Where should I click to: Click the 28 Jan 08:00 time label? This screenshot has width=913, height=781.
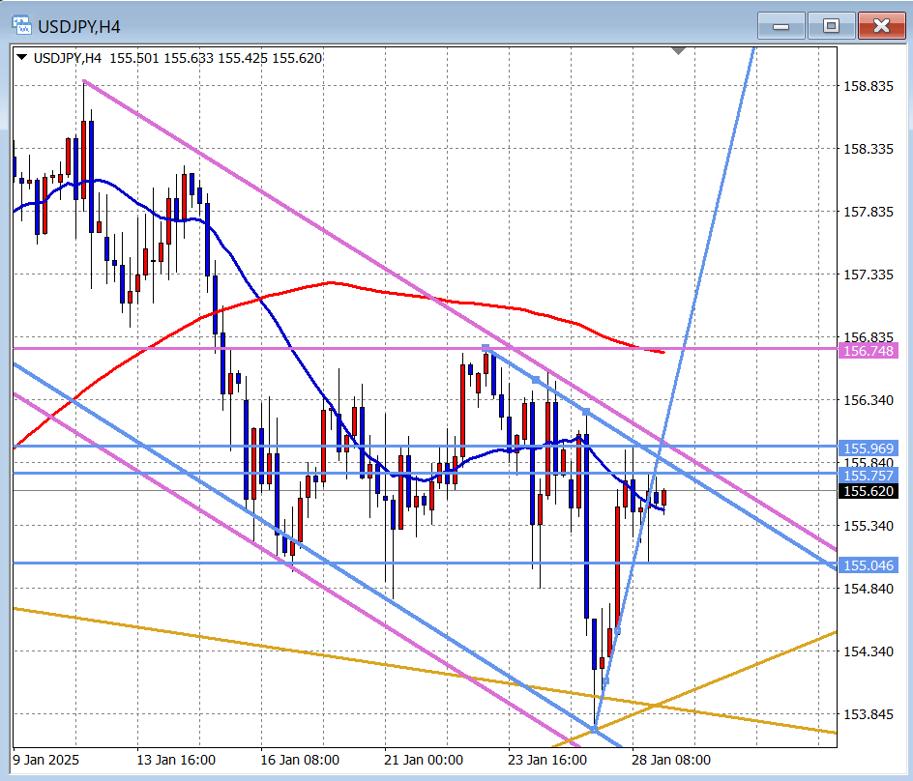(671, 760)
